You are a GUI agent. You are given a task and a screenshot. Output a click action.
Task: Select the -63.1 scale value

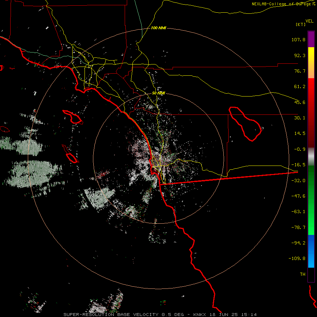(298, 212)
